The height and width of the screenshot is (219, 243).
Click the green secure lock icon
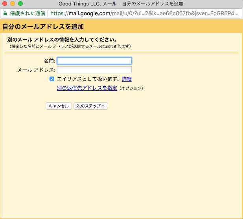point(5,13)
